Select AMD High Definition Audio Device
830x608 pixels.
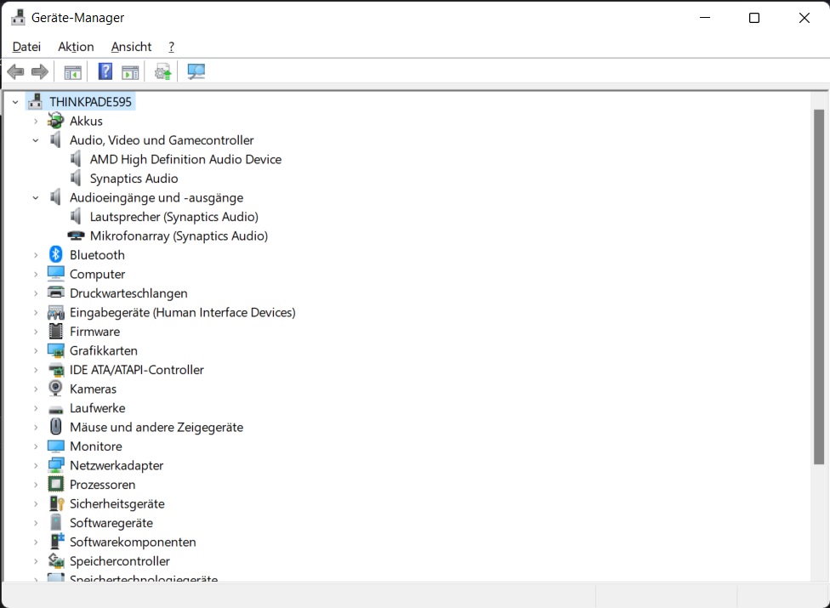pos(185,159)
